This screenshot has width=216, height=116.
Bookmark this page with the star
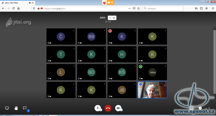[x=139, y=8]
